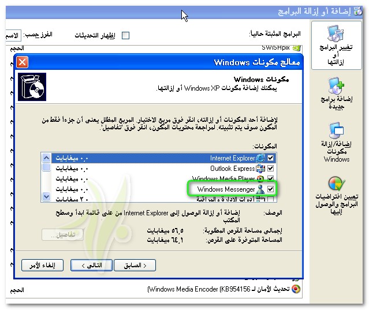
Task: Click the components list scroll-down arrow
Action: tap(46, 197)
